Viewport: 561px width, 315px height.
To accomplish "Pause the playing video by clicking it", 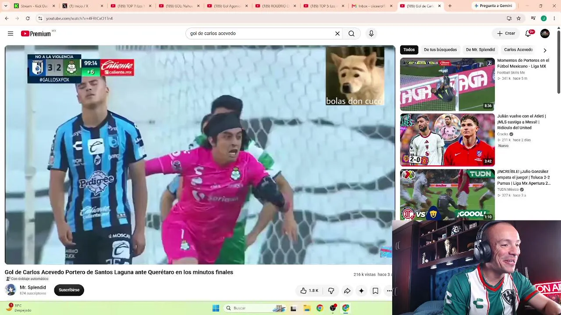I will click(x=200, y=155).
